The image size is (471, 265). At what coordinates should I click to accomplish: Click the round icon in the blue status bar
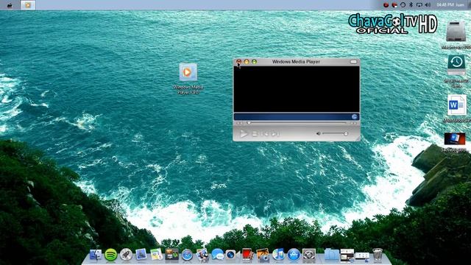(355, 116)
